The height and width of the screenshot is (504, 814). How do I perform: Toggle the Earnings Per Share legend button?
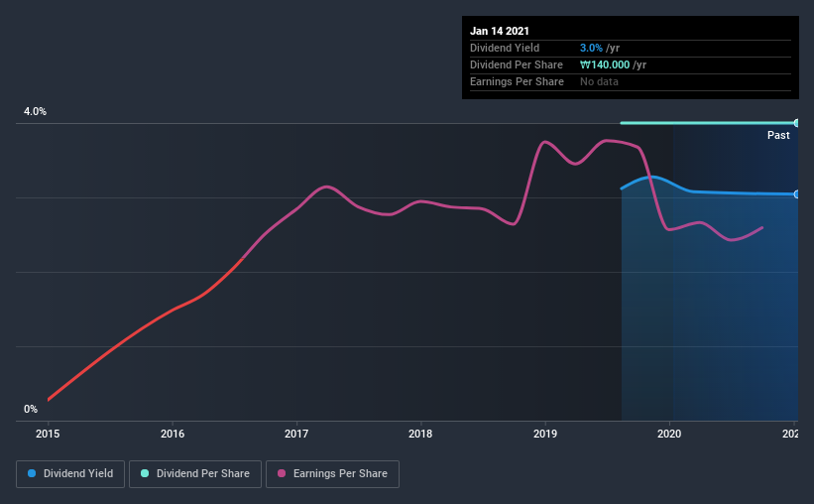point(332,474)
